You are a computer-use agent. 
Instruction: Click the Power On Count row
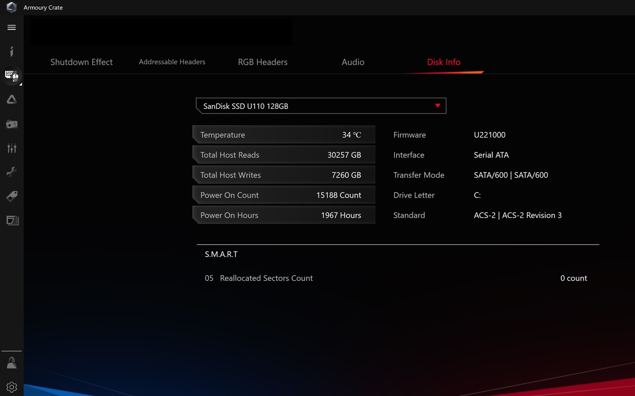coord(284,195)
